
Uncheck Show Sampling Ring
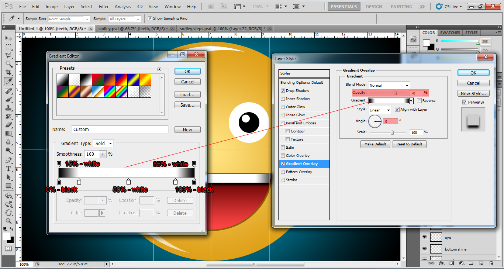point(150,18)
